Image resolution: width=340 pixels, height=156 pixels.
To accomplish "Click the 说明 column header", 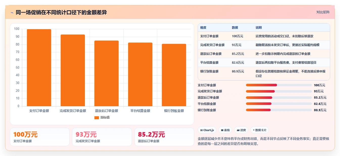I will click(259, 28).
